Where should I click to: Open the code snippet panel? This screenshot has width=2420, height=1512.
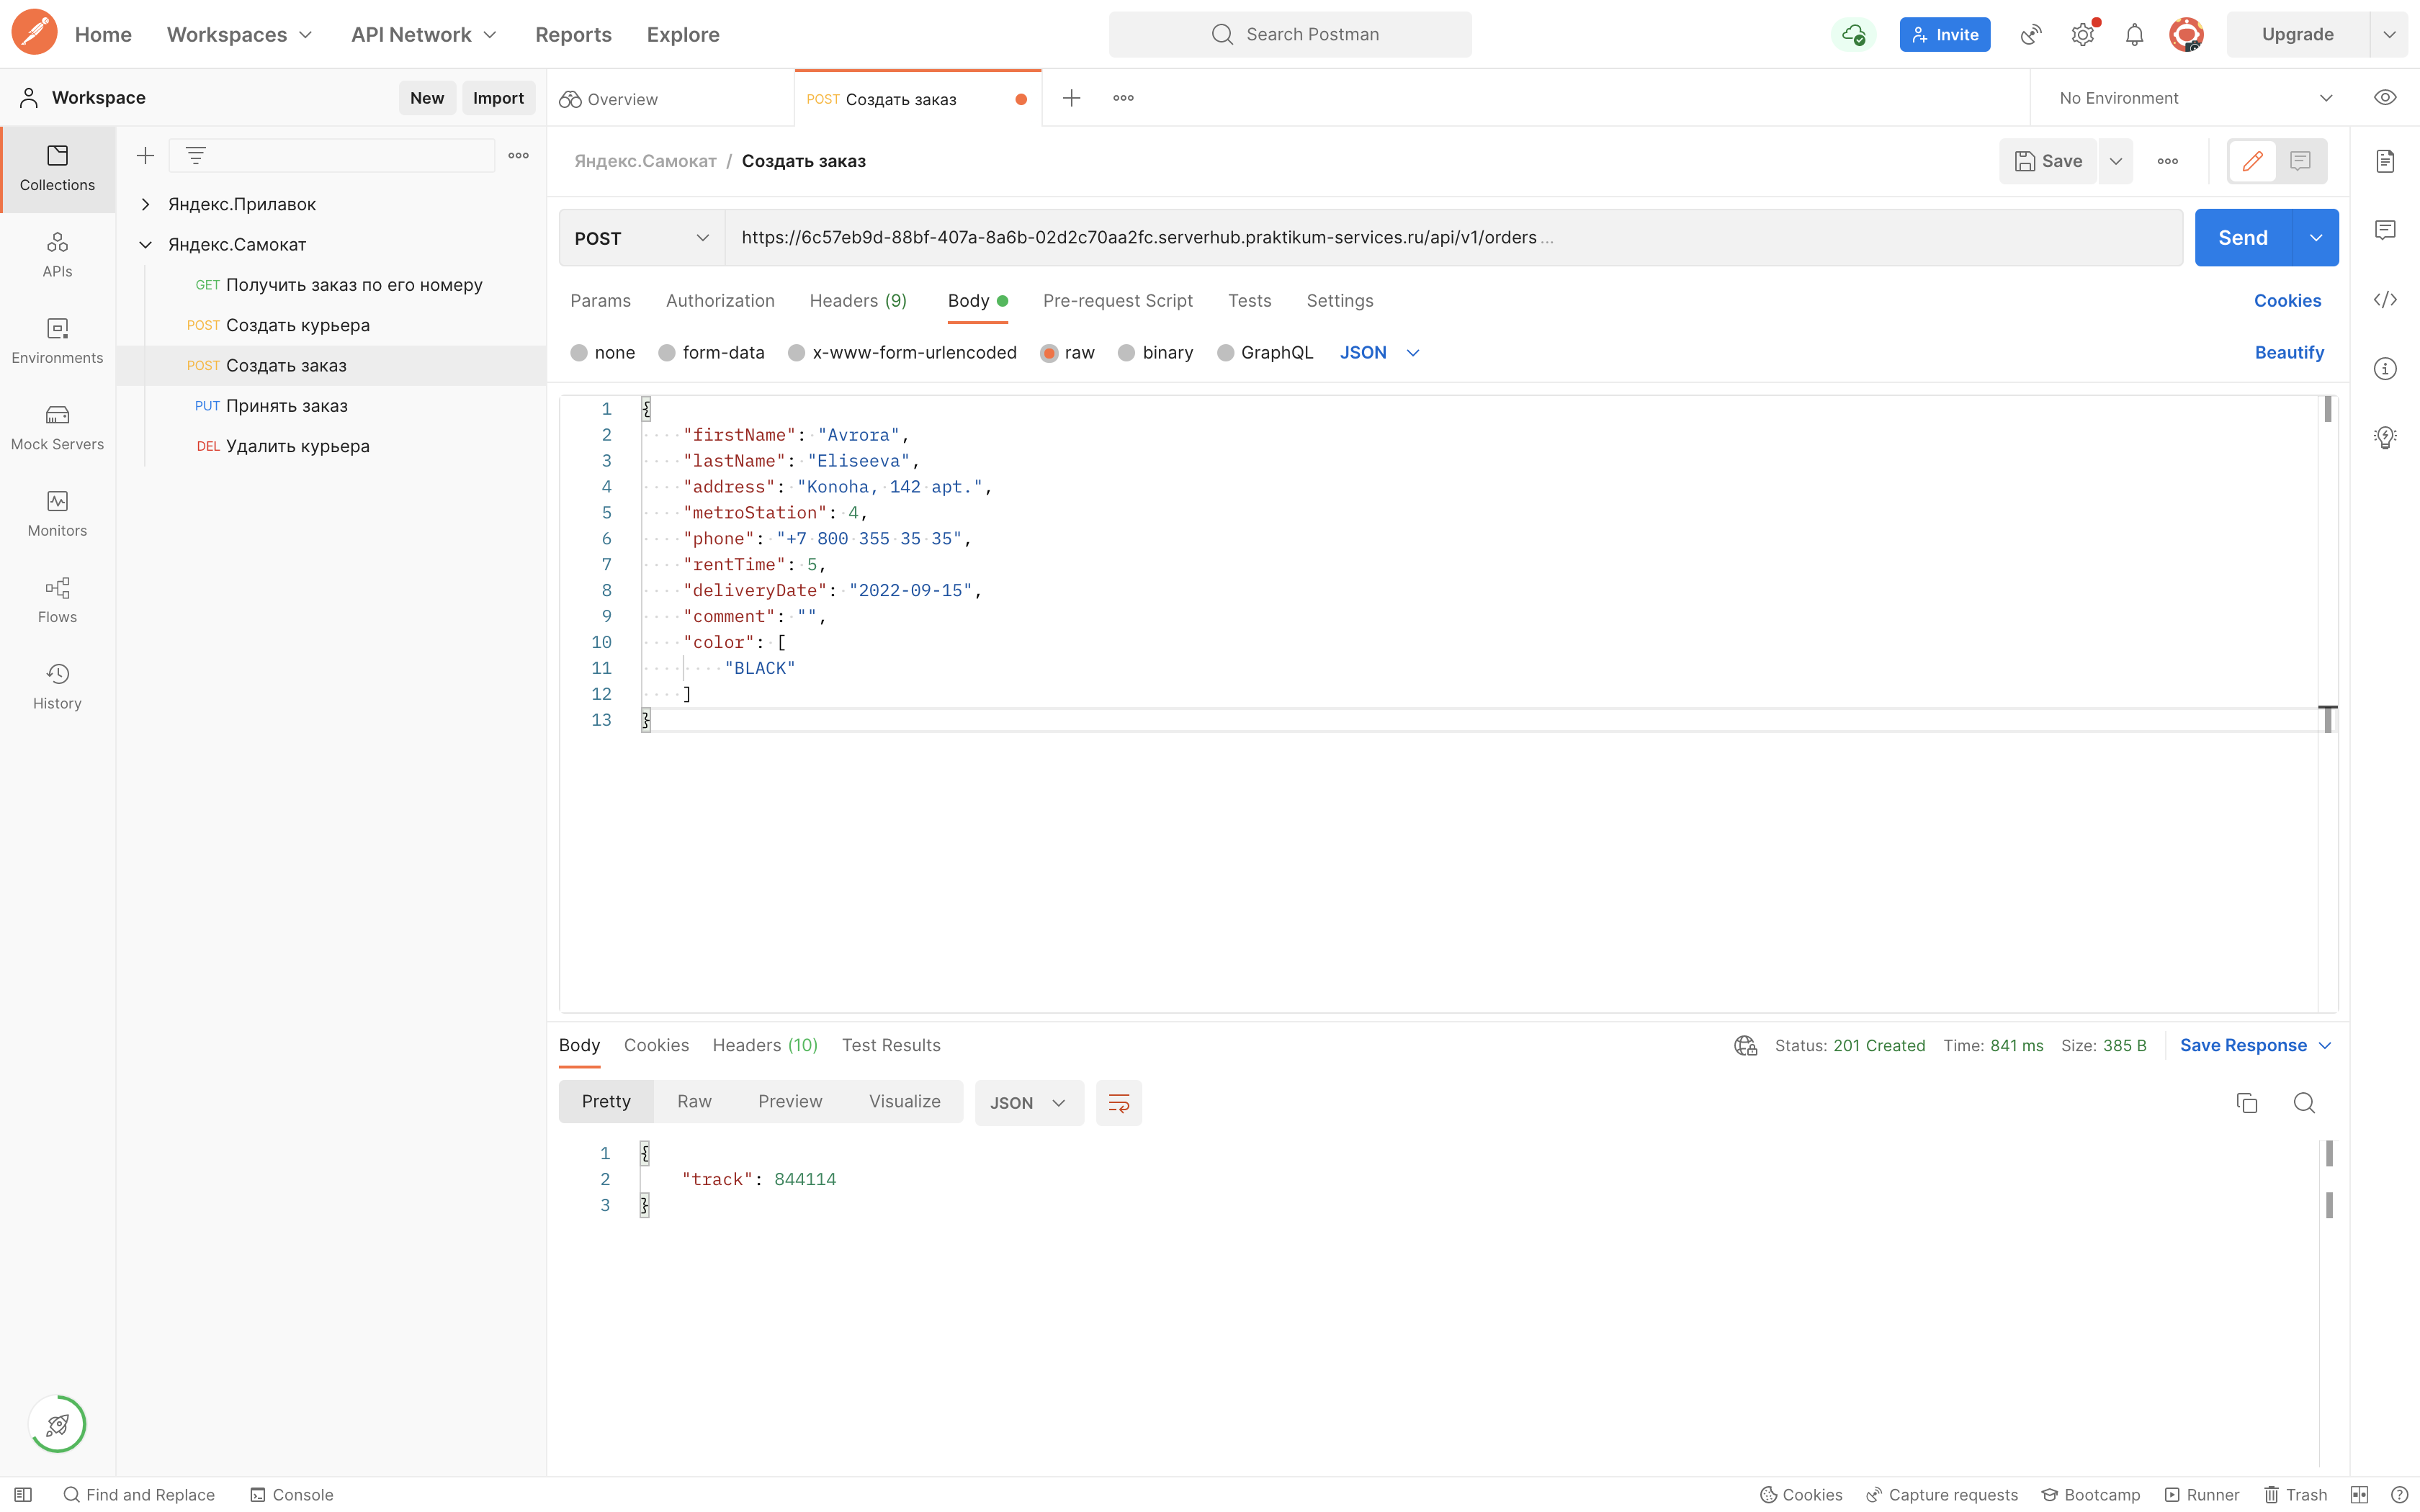[2386, 299]
